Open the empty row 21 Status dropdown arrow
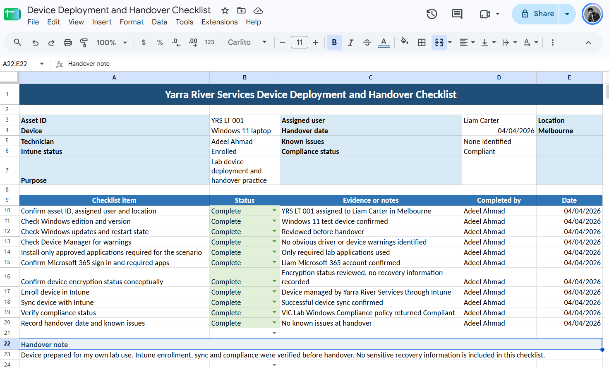The width and height of the screenshot is (609, 367). [x=274, y=333]
